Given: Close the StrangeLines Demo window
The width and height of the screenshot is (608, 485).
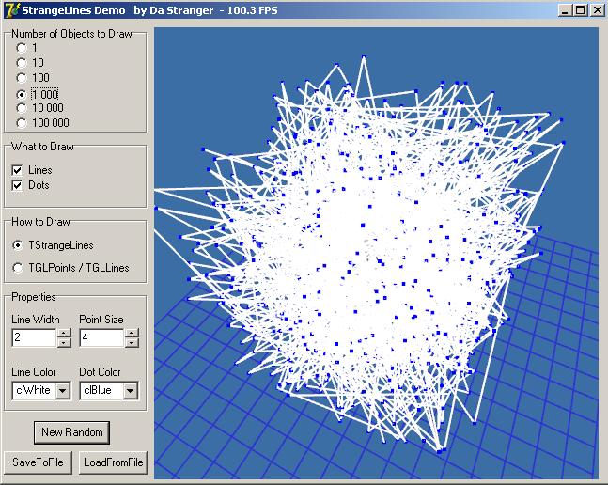Looking at the screenshot, I should tap(597, 10).
